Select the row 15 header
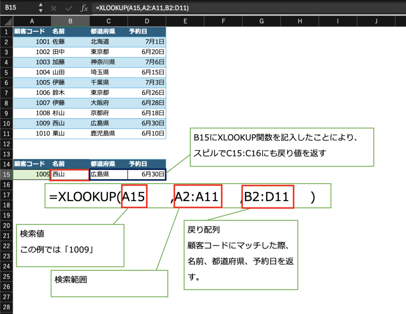The height and width of the screenshot is (314, 406). (x=6, y=174)
